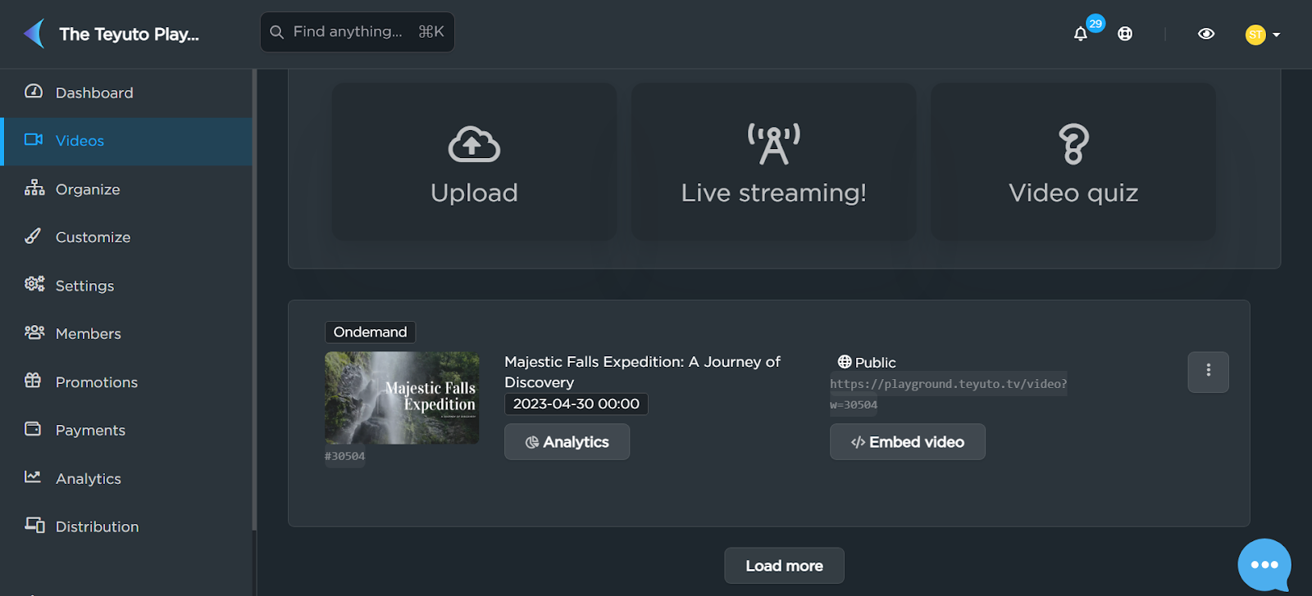Image resolution: width=1312 pixels, height=596 pixels.
Task: Click the sidebar scrollbar
Action: click(254, 300)
